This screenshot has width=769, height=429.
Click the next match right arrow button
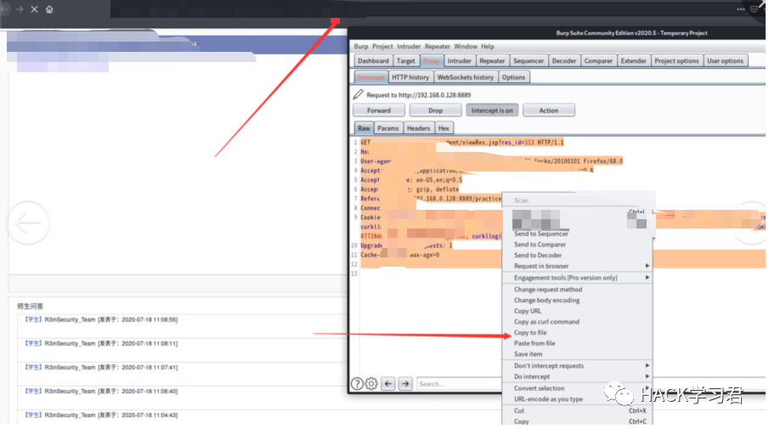(405, 384)
